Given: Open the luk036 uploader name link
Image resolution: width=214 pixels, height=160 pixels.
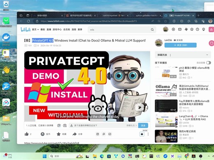Looking at the screenshot, I should [168, 40].
